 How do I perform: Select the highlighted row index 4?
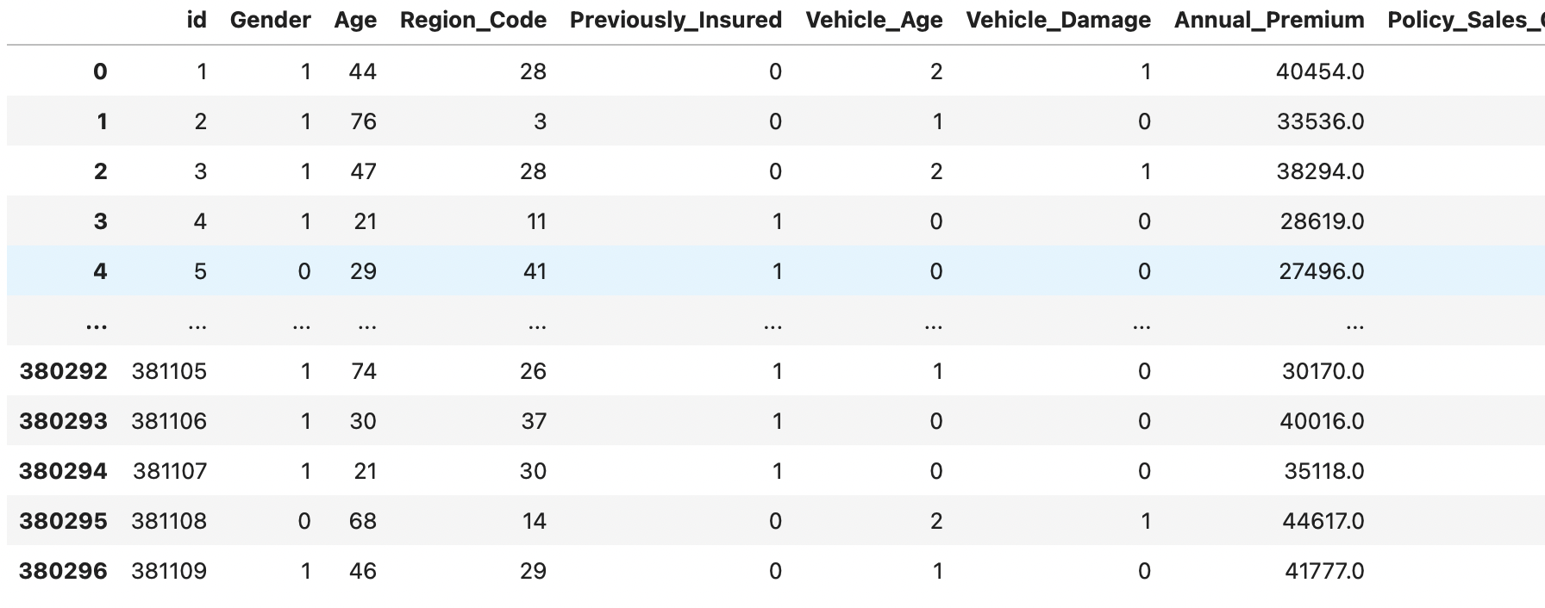100,271
